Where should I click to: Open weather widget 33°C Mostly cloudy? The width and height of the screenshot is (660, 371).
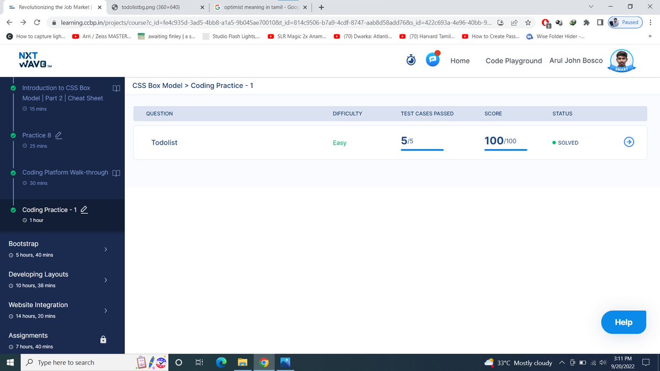[518, 363]
